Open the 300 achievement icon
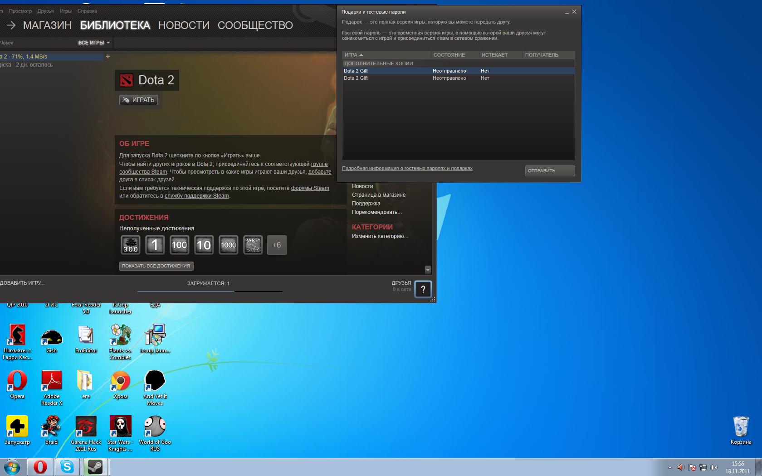 [x=131, y=245]
